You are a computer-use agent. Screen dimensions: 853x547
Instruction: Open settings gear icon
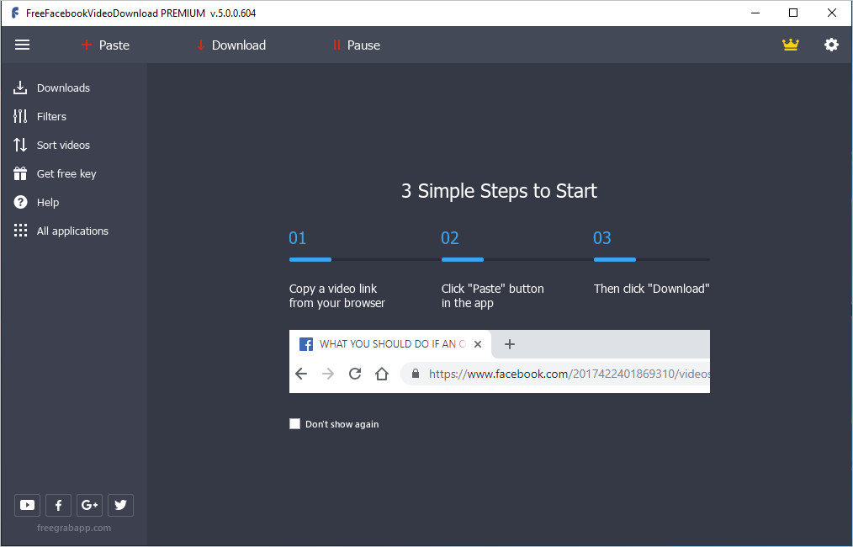[x=831, y=45]
